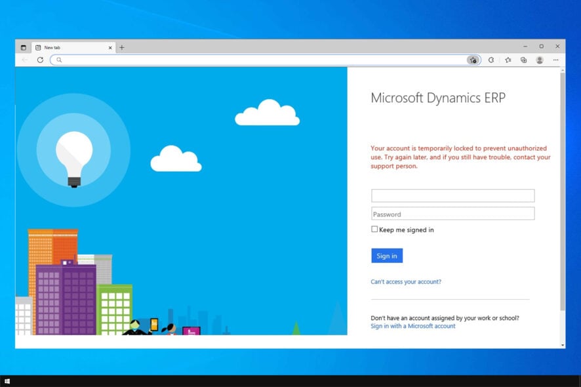Open the tab actions menu icon

24,47
